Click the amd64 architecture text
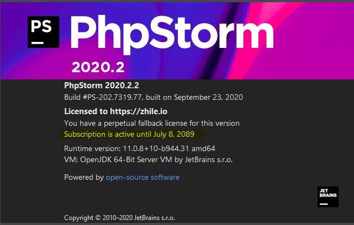This screenshot has height=225, width=354. point(203,148)
